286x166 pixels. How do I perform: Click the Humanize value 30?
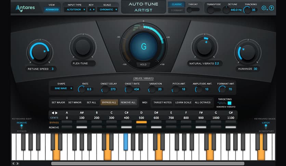click(x=255, y=69)
